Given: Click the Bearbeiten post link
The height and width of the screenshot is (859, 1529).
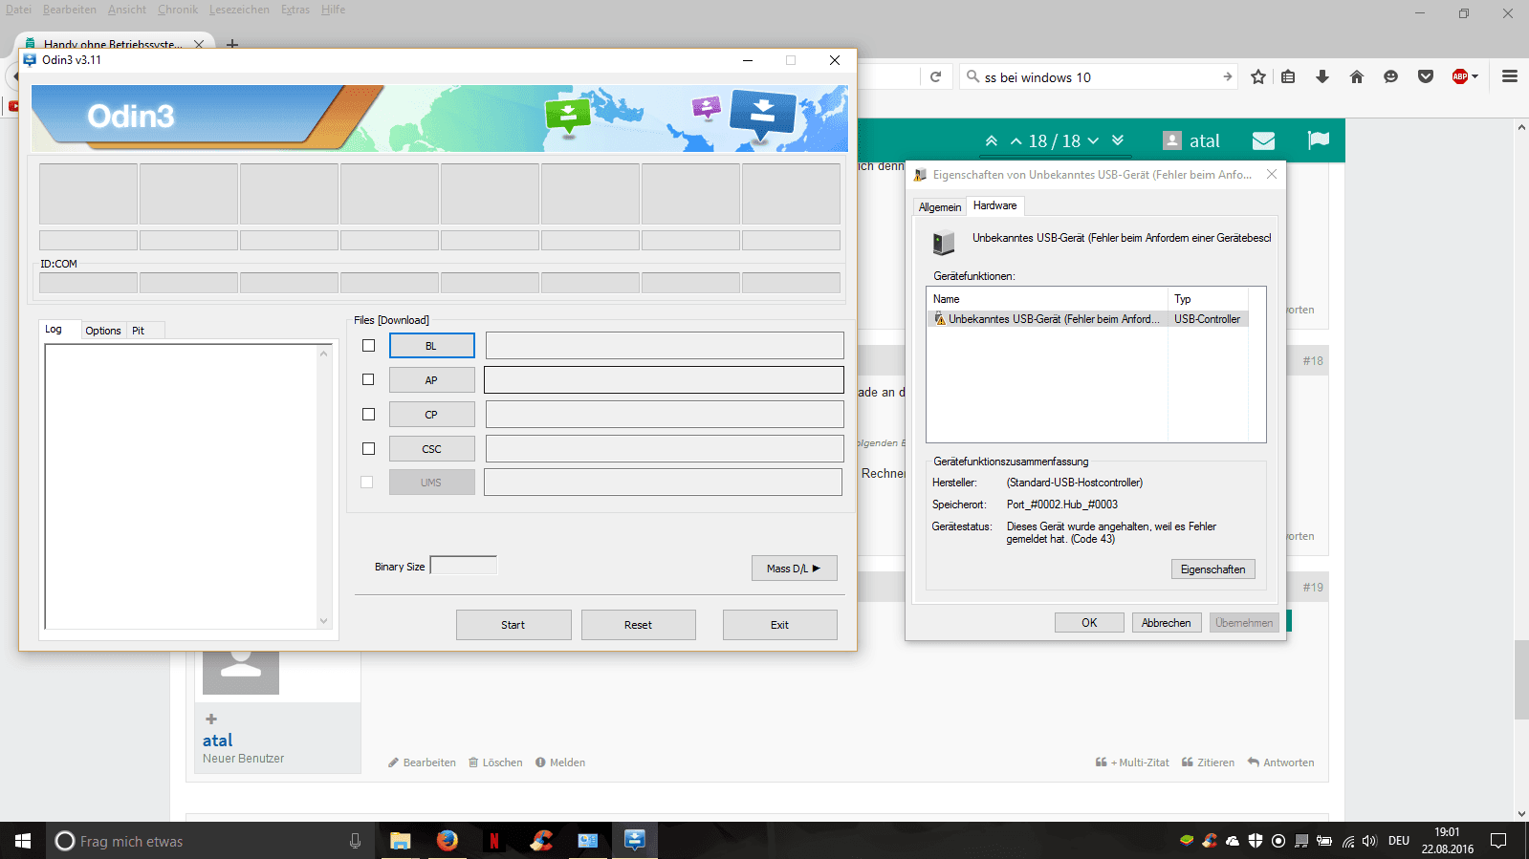Looking at the screenshot, I should coord(422,762).
